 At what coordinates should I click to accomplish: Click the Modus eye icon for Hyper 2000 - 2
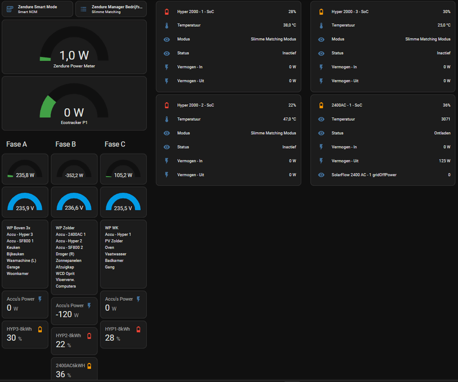[167, 133]
